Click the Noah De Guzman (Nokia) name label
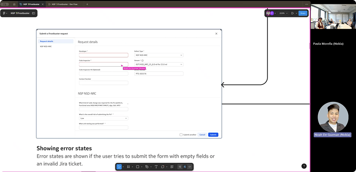The width and height of the screenshot is (356, 172). (x=332, y=135)
